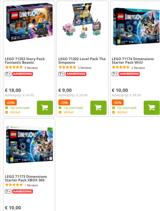Viewport: 160px width, 211px height.
Task: View the 2 Reviews of WiiU Starter Pack
Action: coord(138,68)
